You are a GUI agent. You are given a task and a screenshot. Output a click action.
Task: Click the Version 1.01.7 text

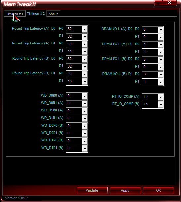[x=17, y=198]
